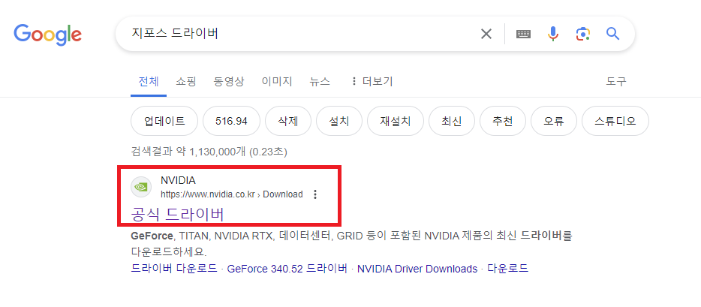Open the GeForce 340.52 드라이버 sitelink

click(287, 269)
